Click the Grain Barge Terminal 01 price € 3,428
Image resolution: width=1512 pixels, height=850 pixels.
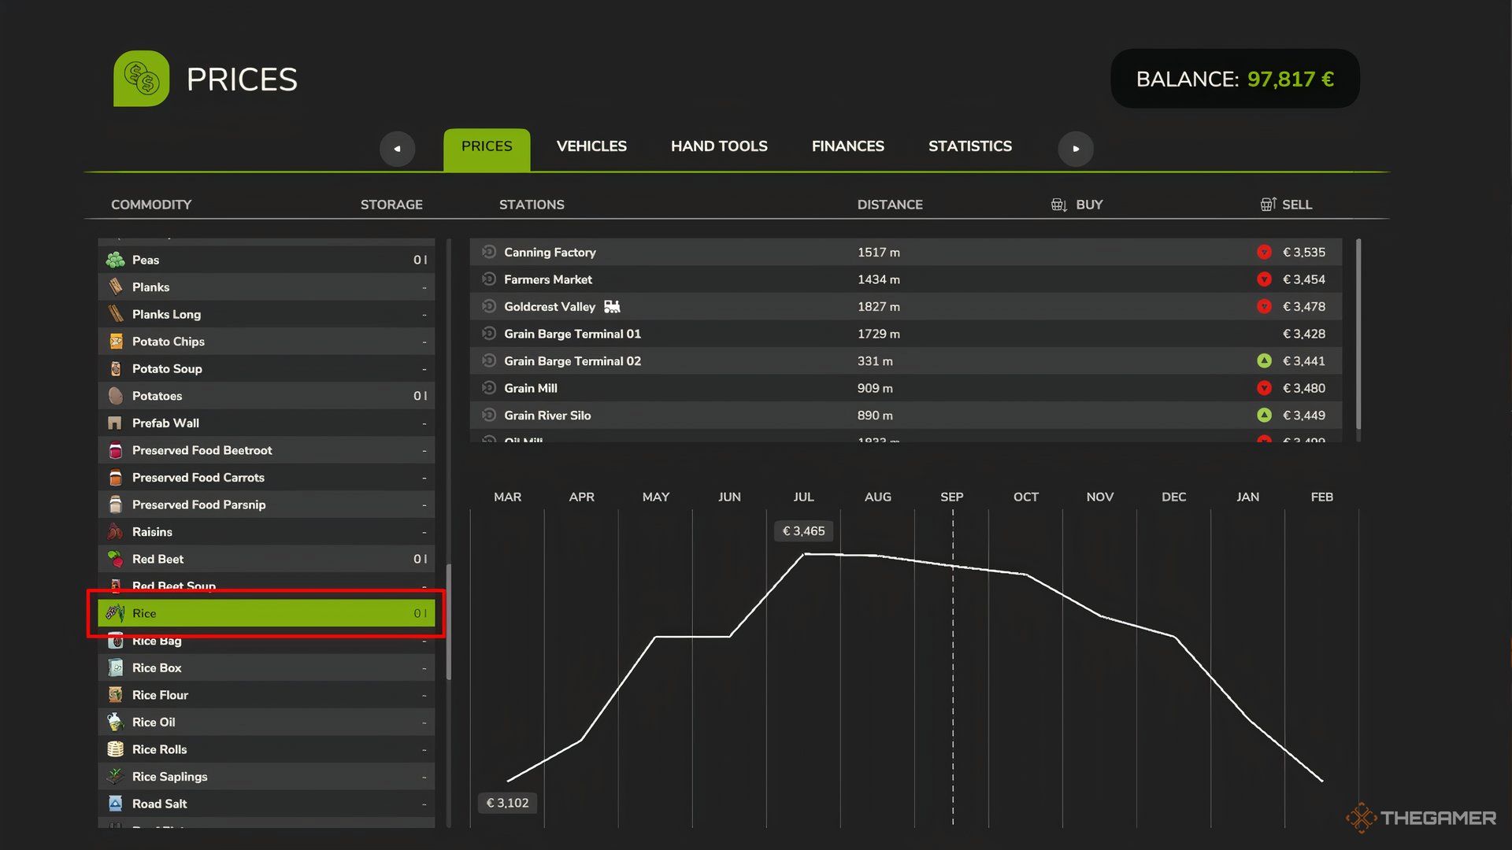pos(1304,334)
